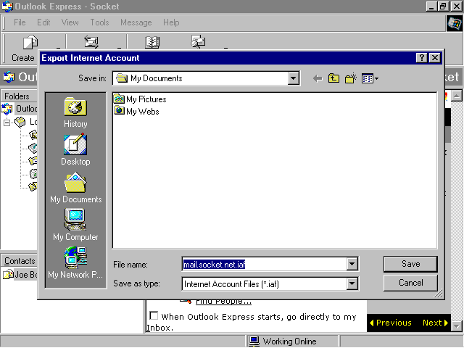Click the scroll up arrow in main pane
Screen dimensions: 464x348
457,96
